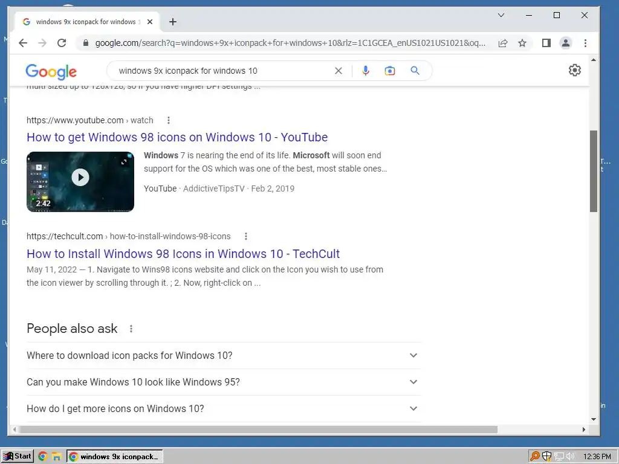Viewport: 619px width, 464px height.
Task: Open a new browser tab
Action: 172,22
